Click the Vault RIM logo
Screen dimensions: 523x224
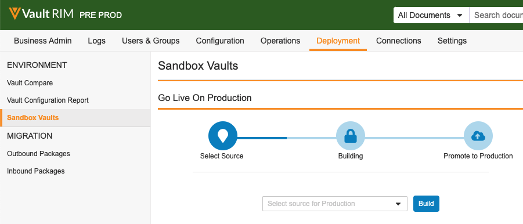tap(41, 15)
